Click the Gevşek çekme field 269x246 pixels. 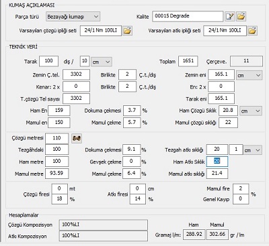point(131,162)
